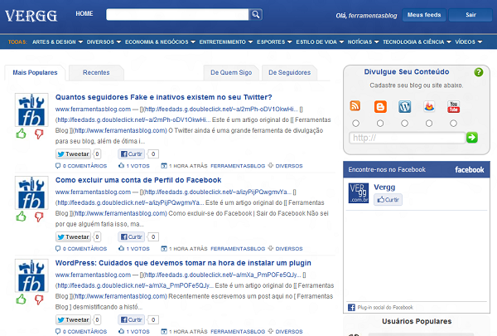Select the radio button under WordPress icon
Screen dimensions: 497x336
(x=404, y=124)
